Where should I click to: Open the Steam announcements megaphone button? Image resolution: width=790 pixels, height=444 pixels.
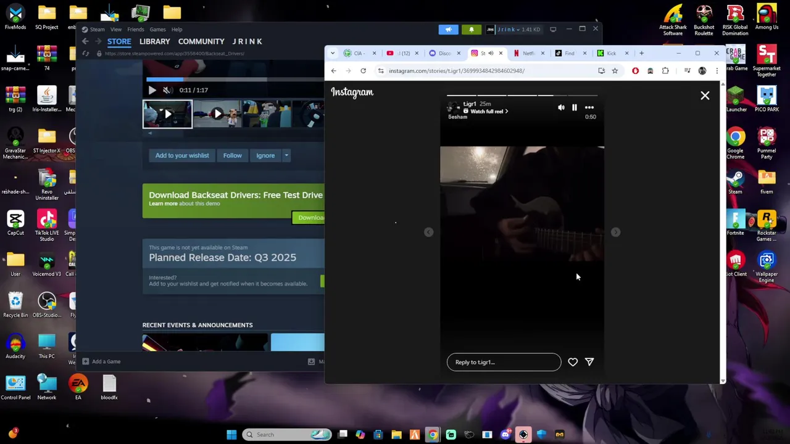[449, 29]
